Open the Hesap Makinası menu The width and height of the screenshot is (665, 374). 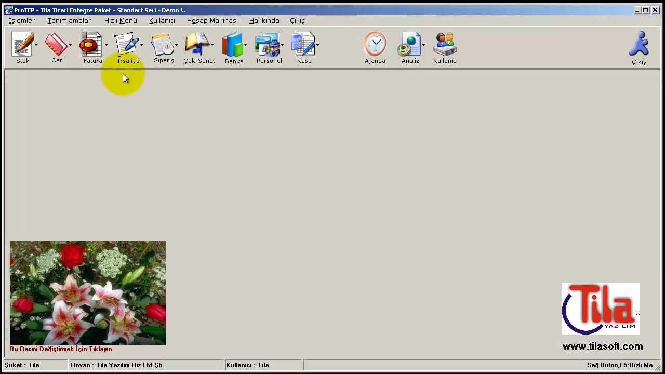click(x=212, y=21)
